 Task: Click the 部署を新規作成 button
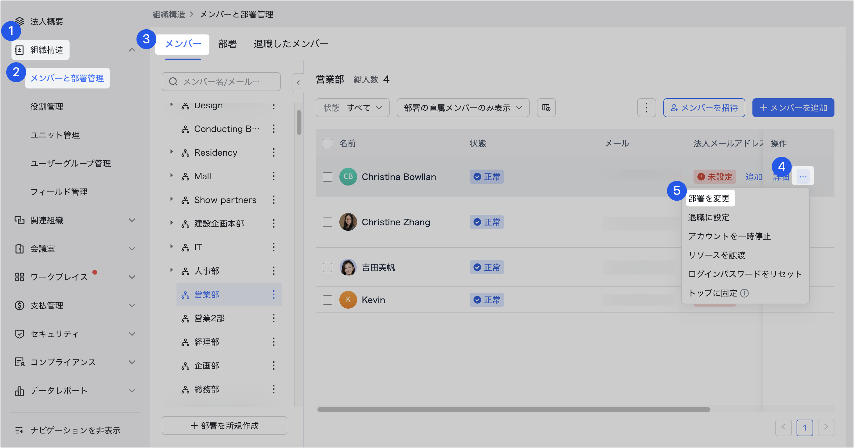(x=224, y=426)
